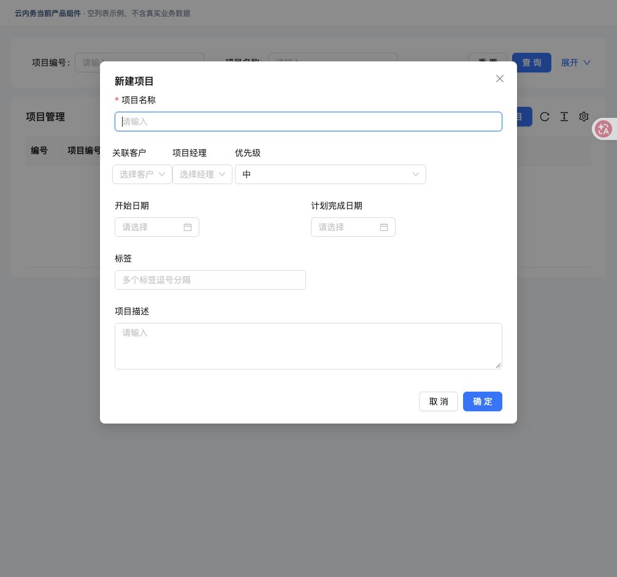Close the 新建项目 dialog with the X icon
617x577 pixels.
click(500, 79)
